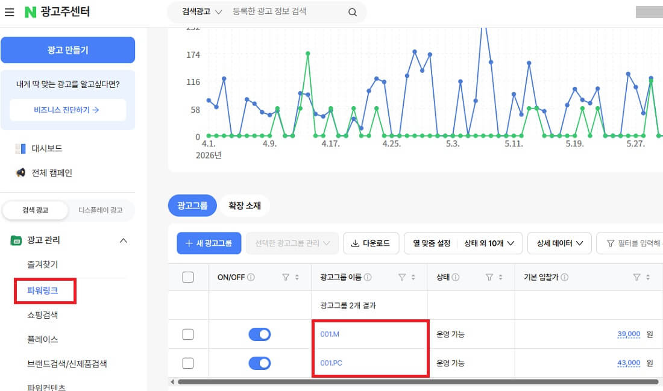
Task: Switch to the 확장 소재 tab
Action: tap(244, 206)
